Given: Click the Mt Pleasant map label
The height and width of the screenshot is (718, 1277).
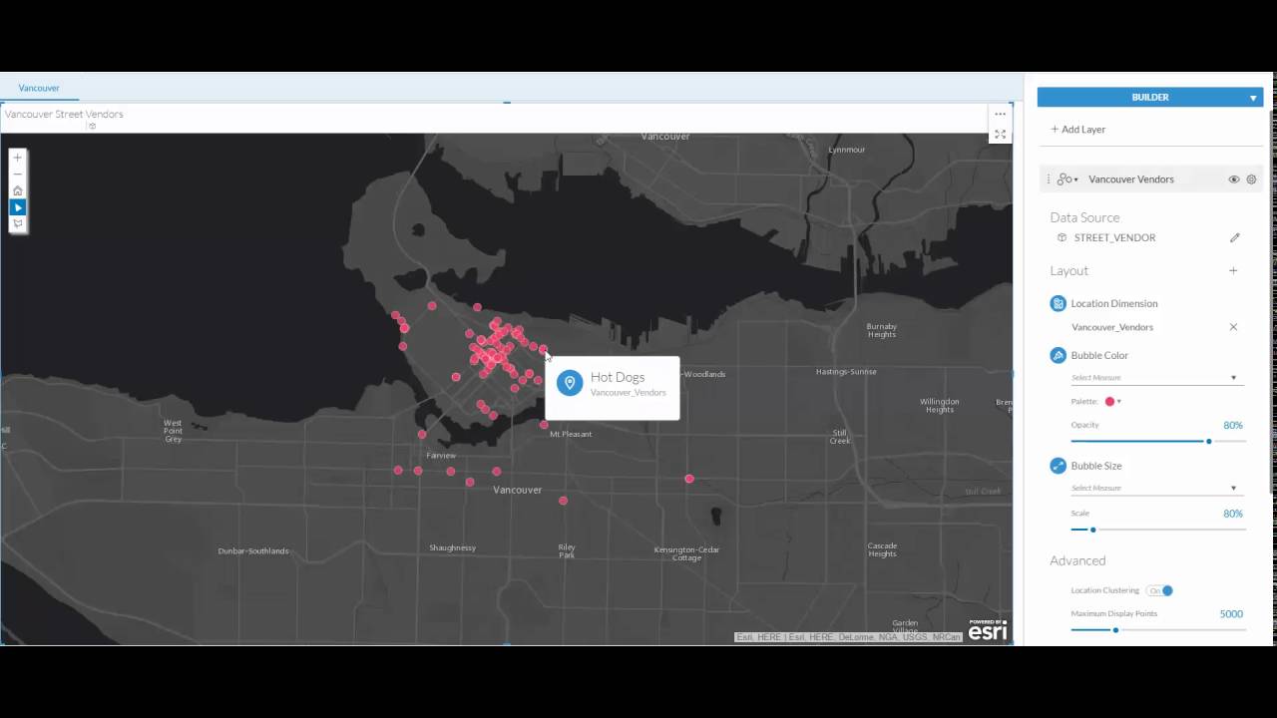Looking at the screenshot, I should 571,434.
